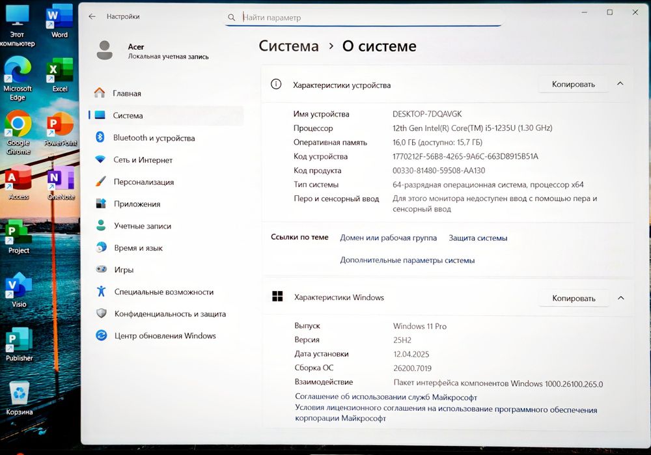
Task: Open 'Соглашение об использовании служб Майкрософт'
Action: 386,397
